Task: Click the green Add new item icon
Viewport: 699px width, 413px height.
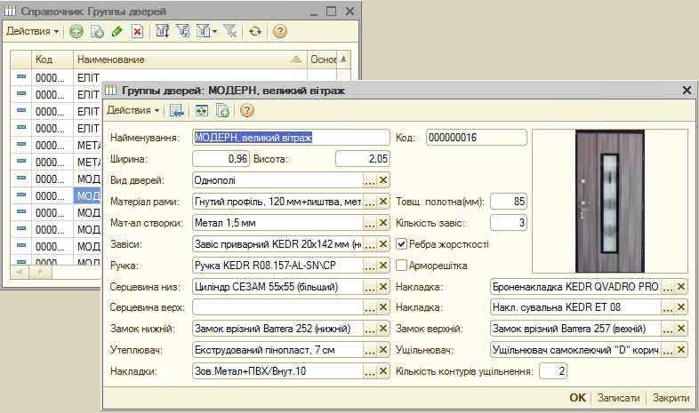Action: 76,31
